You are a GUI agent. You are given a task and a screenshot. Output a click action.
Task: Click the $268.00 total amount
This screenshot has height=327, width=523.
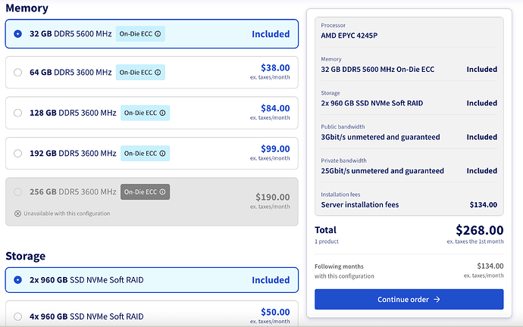480,230
